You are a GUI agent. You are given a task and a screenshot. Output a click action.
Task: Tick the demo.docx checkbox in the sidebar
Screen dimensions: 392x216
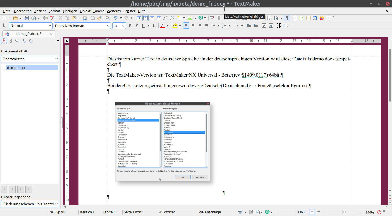pos(4,68)
